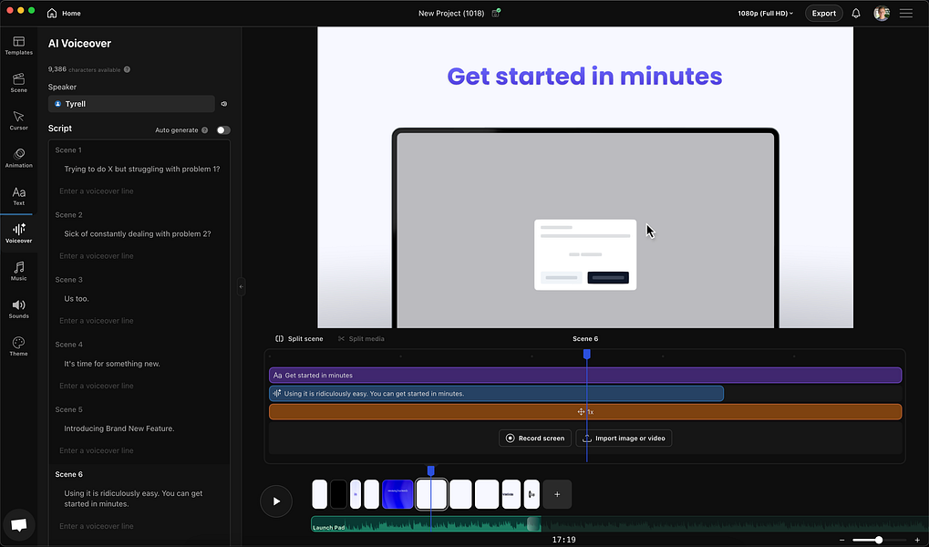Select the Scene 6 heading in script

[68, 474]
